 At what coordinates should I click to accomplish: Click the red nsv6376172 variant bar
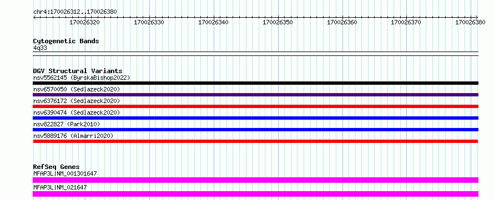(255, 106)
